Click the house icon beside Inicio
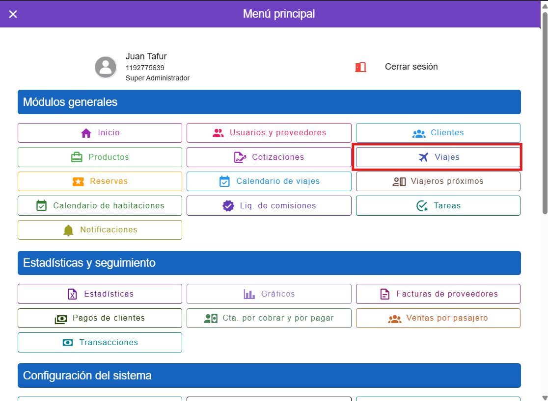The height and width of the screenshot is (401, 548). (86, 133)
